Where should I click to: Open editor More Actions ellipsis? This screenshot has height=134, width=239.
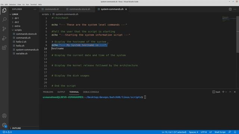[235, 9]
